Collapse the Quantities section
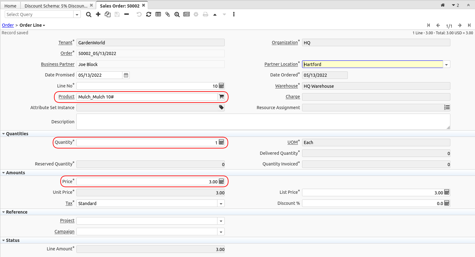The image size is (475, 257). (x=3, y=134)
